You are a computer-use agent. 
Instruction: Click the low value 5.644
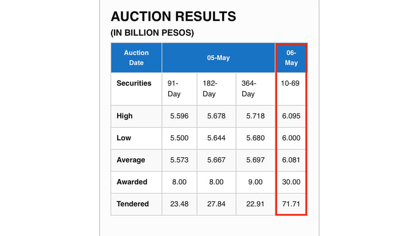point(216,138)
